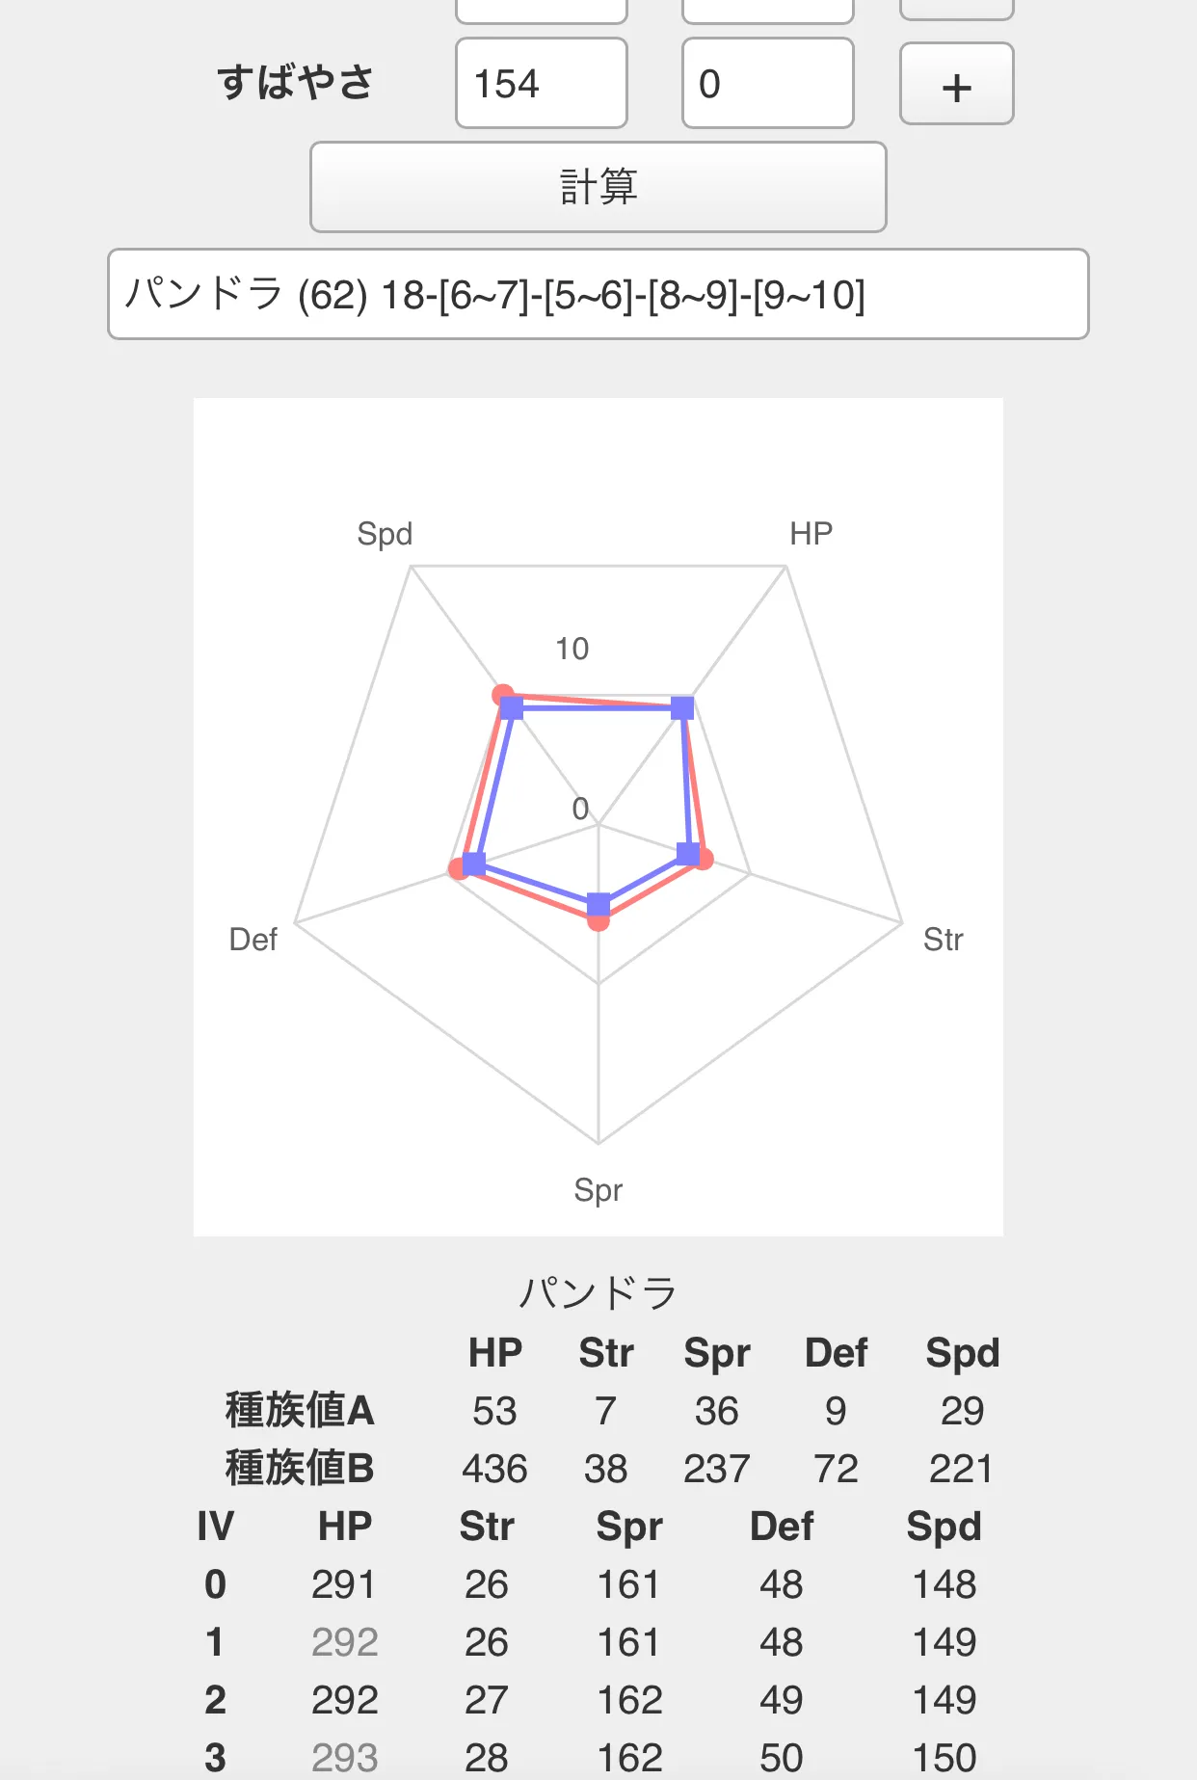Click the red circle marker on Spd axis
The width and height of the screenshot is (1197, 1780).
coord(502,695)
